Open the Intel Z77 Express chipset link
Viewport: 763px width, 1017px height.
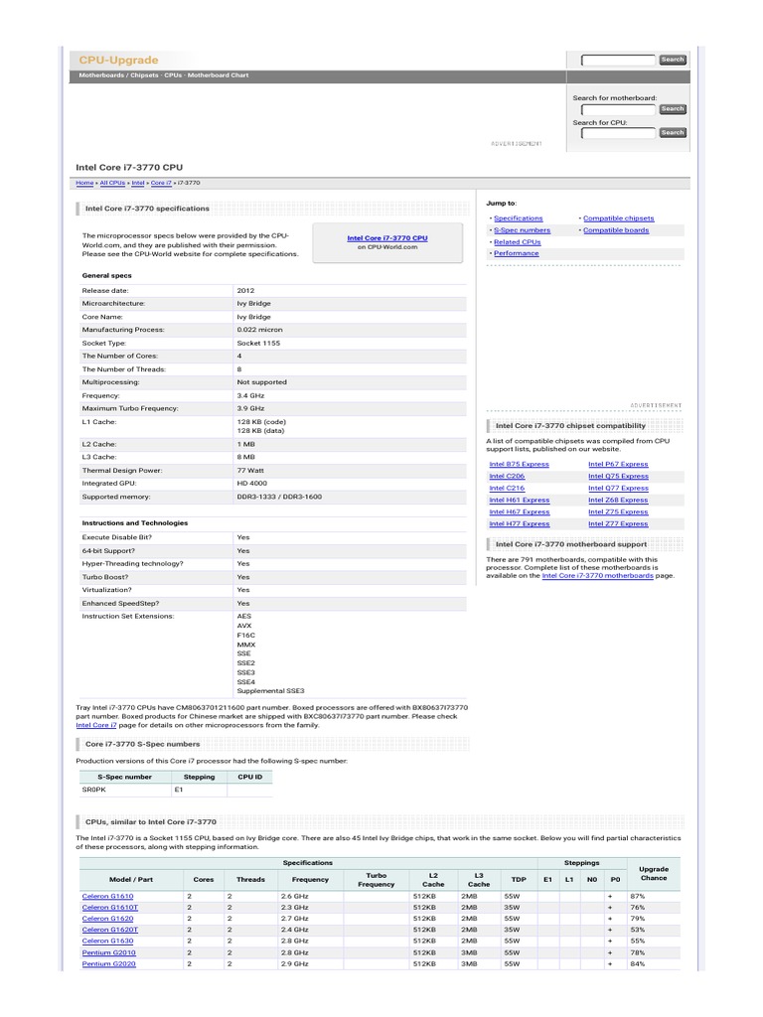[x=618, y=523]
